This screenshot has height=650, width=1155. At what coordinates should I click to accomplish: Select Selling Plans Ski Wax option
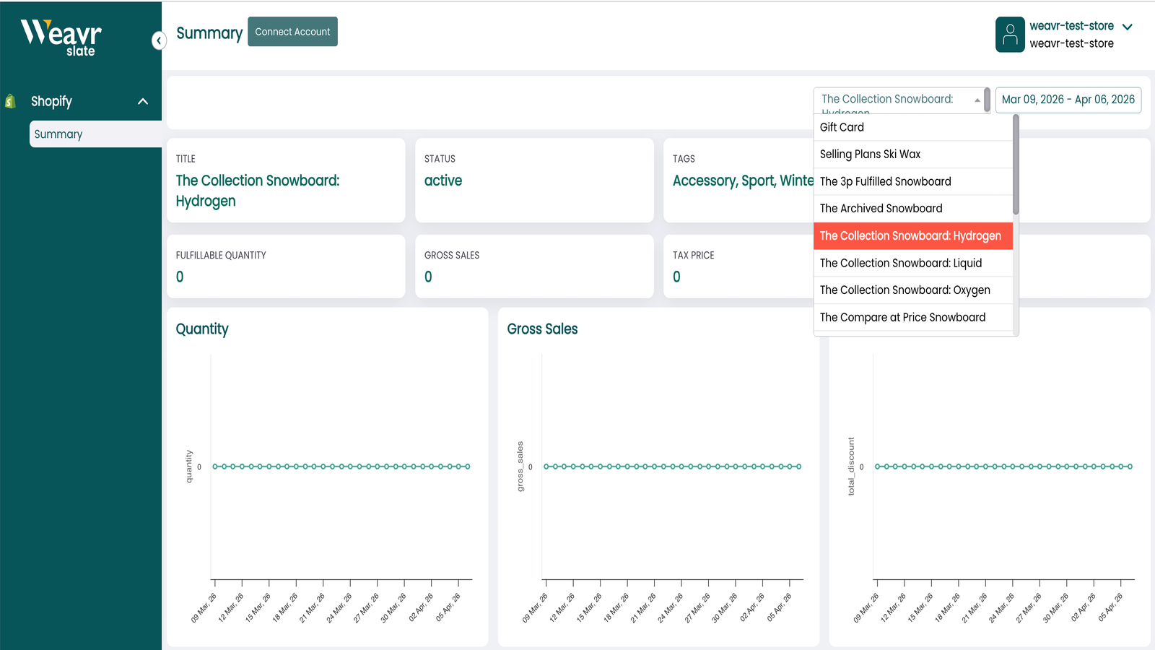click(870, 154)
